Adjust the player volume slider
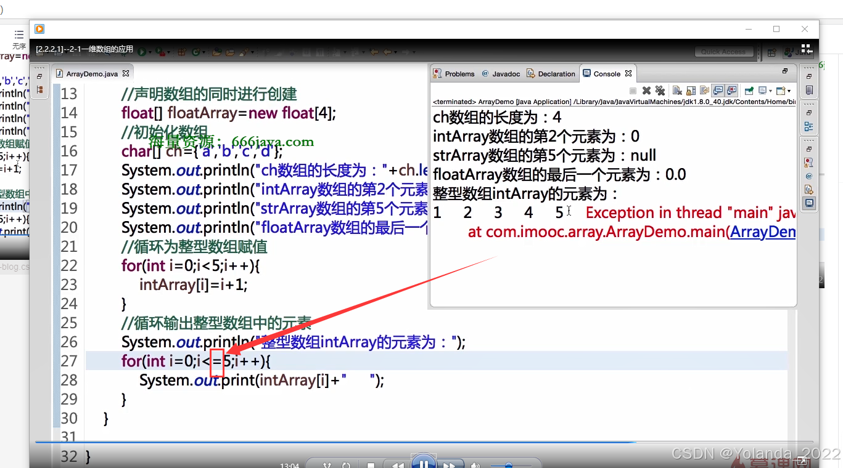The image size is (843, 468). tap(511, 466)
